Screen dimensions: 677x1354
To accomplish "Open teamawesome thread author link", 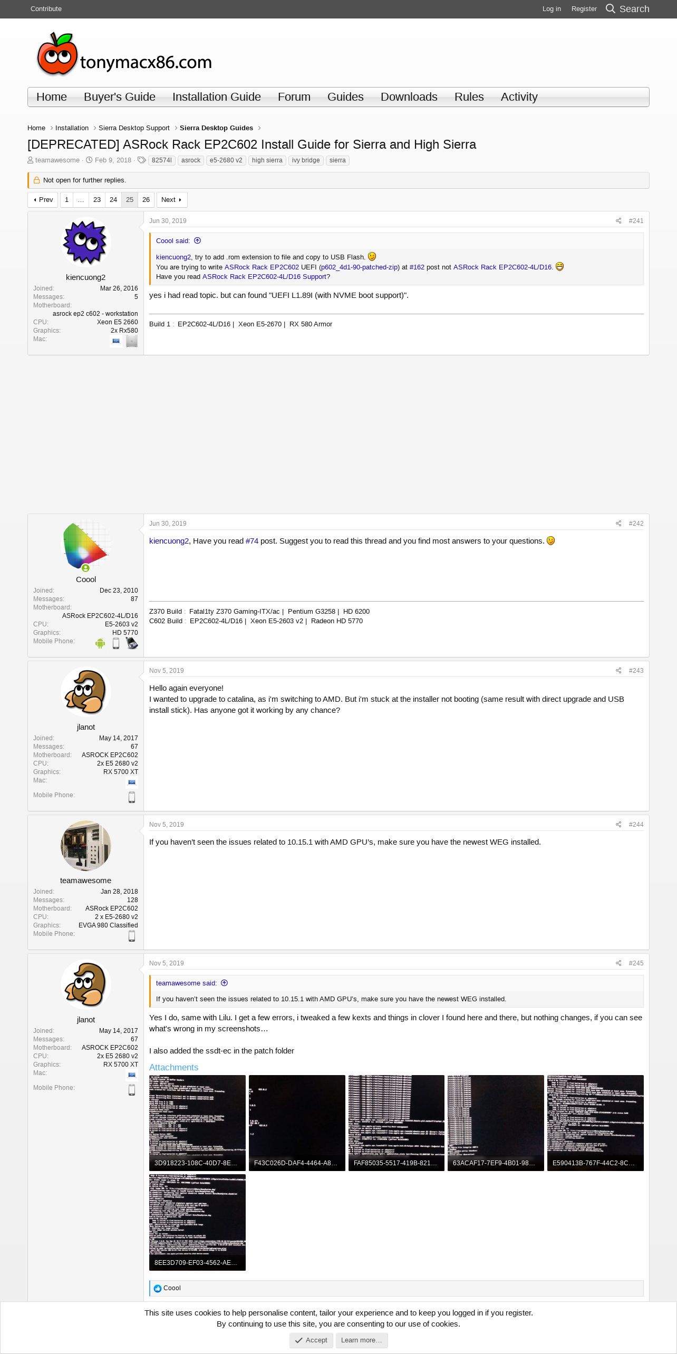I will pos(57,160).
